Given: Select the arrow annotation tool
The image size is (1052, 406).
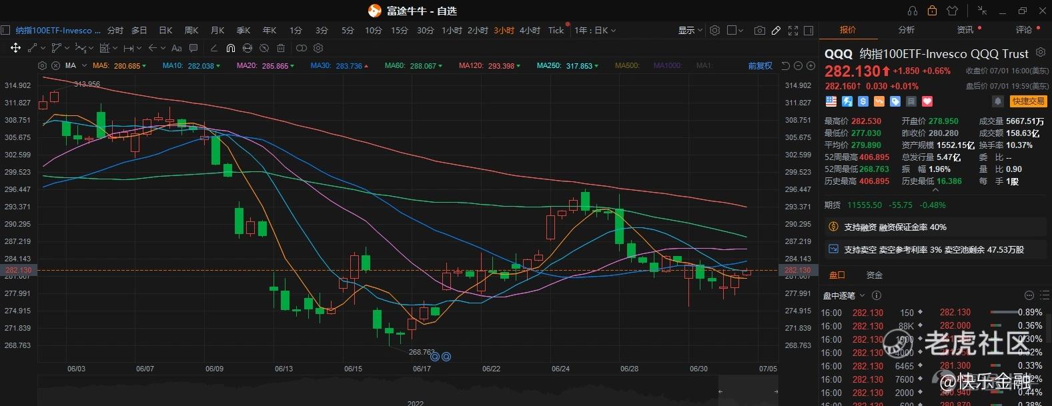Looking at the screenshot, I should [x=153, y=48].
